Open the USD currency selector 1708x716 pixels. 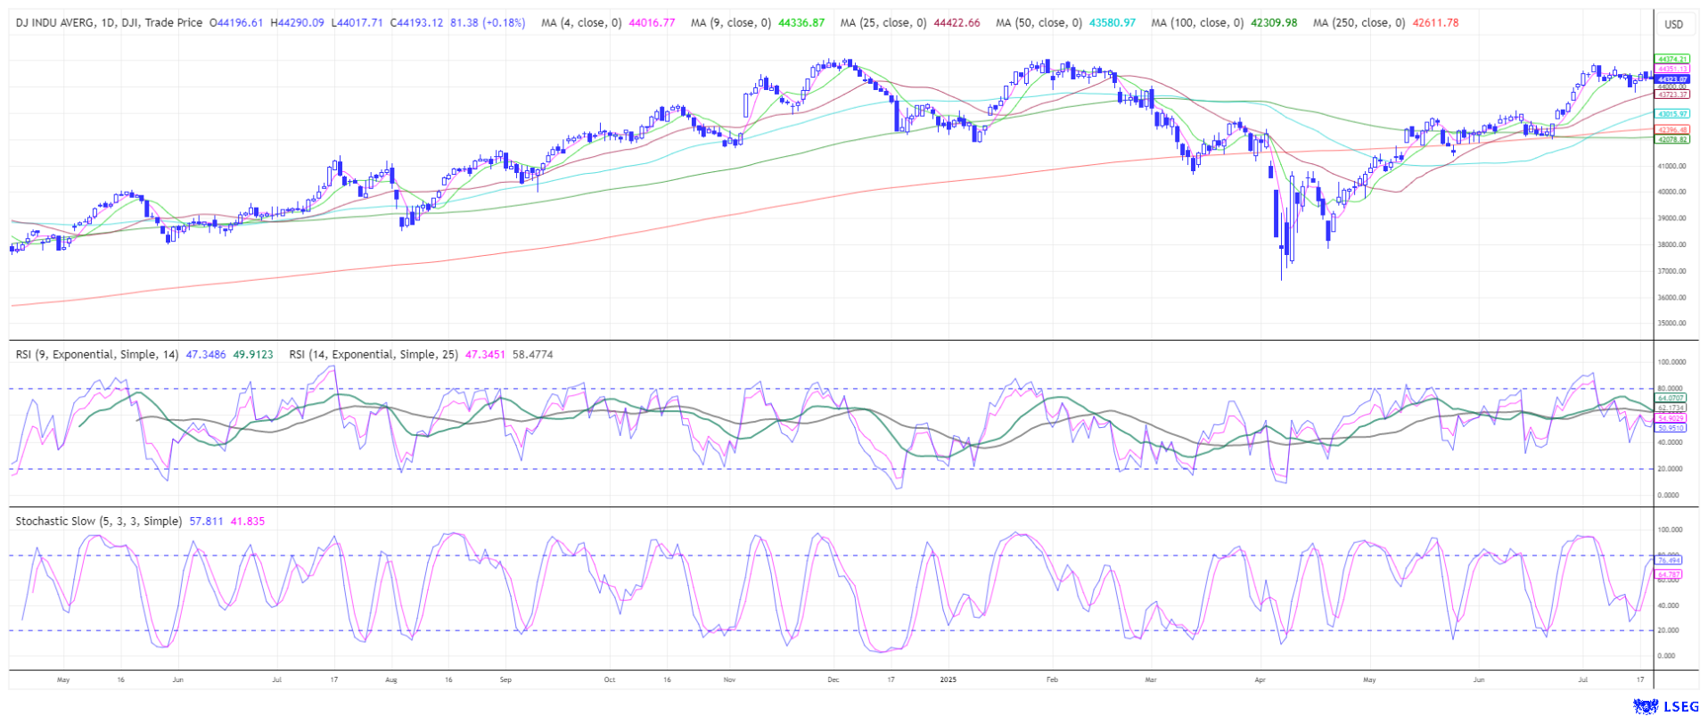point(1673,24)
